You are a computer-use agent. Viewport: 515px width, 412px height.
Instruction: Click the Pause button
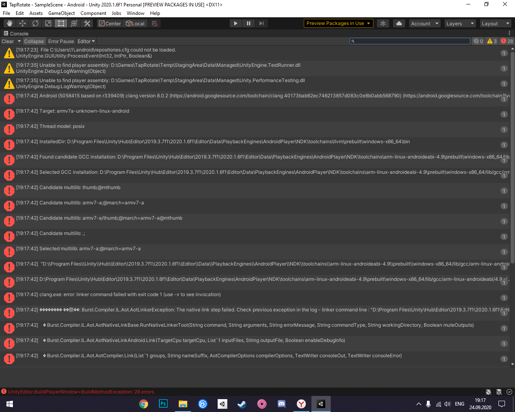(x=249, y=23)
